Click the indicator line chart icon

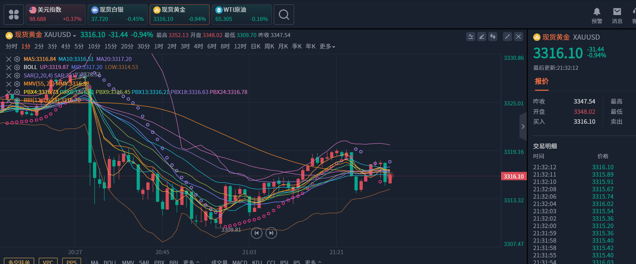471,36
